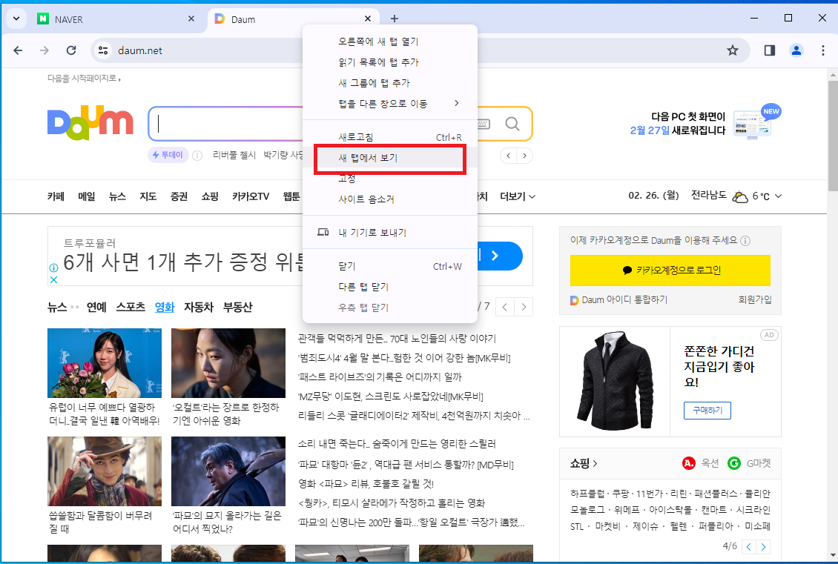Click Daum 아이디 통합하기 link
838x564 pixels.
pyautogui.click(x=619, y=299)
